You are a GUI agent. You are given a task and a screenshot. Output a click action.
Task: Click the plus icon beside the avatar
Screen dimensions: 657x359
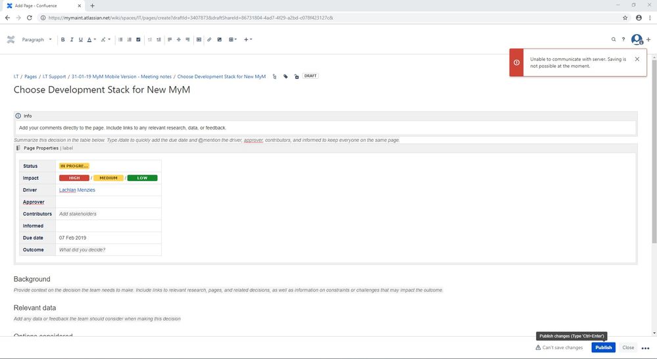pos(648,39)
